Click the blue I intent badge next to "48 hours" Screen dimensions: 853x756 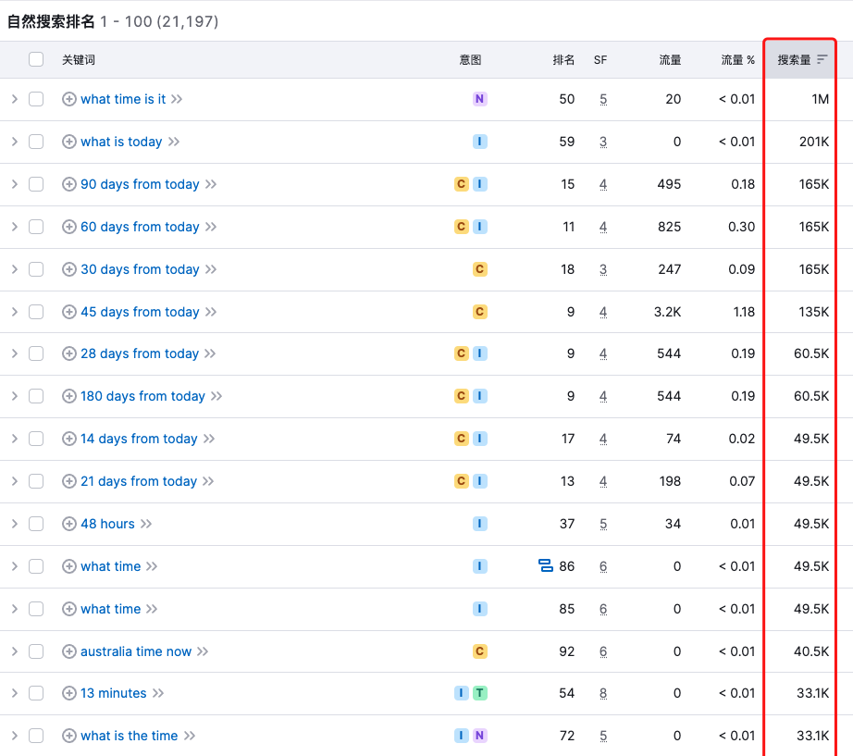479,523
